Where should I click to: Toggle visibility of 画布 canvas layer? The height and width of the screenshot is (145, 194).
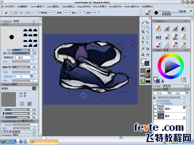pos(156,116)
